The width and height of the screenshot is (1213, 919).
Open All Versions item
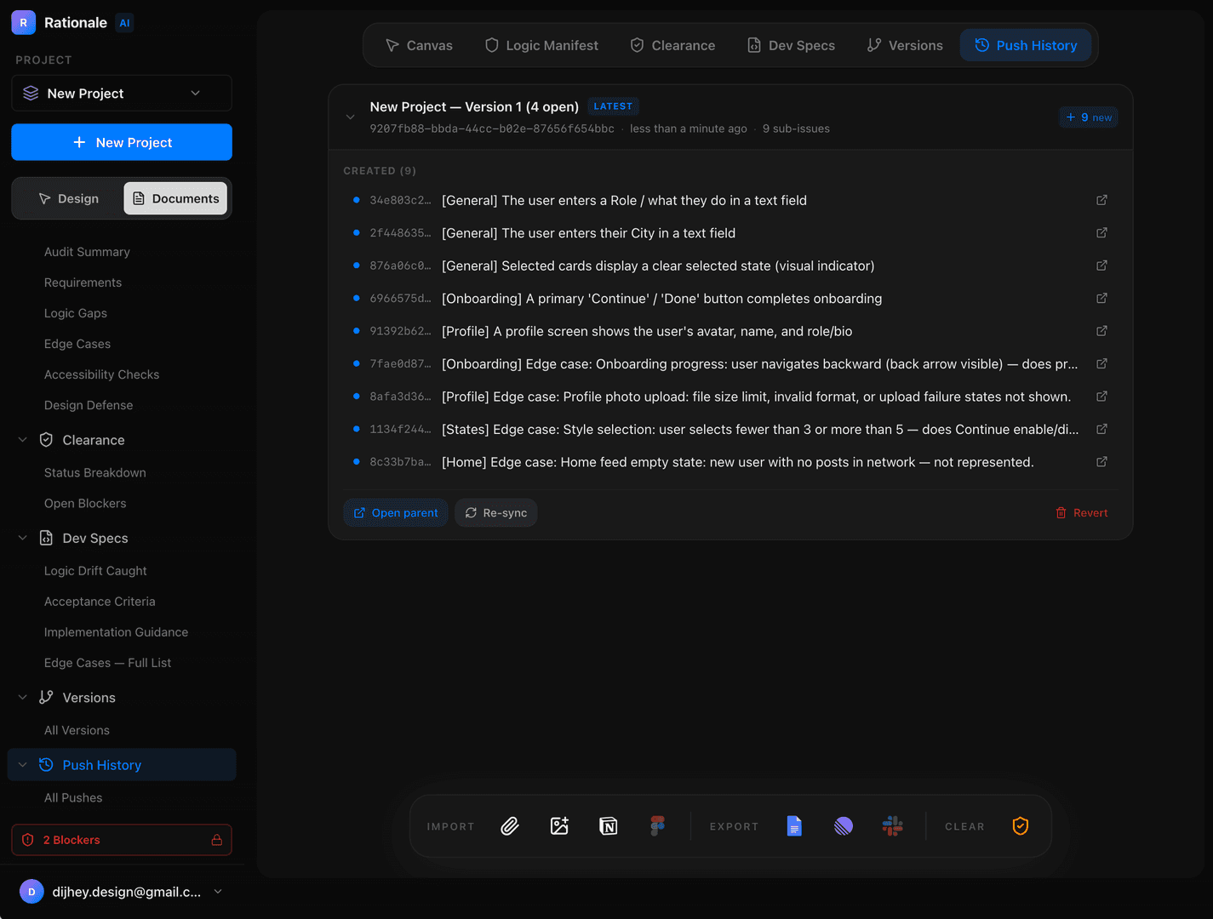77,730
